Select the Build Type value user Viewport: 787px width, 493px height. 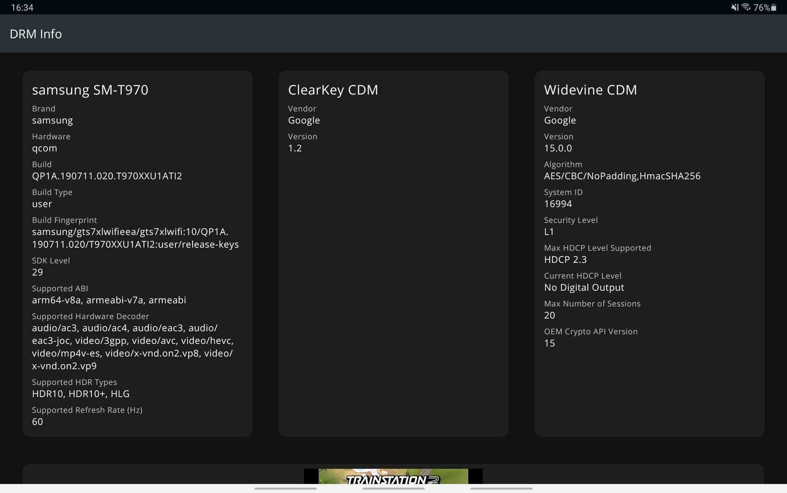click(x=42, y=204)
